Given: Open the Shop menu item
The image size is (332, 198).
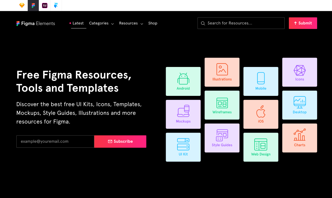Looking at the screenshot, I should click(153, 23).
